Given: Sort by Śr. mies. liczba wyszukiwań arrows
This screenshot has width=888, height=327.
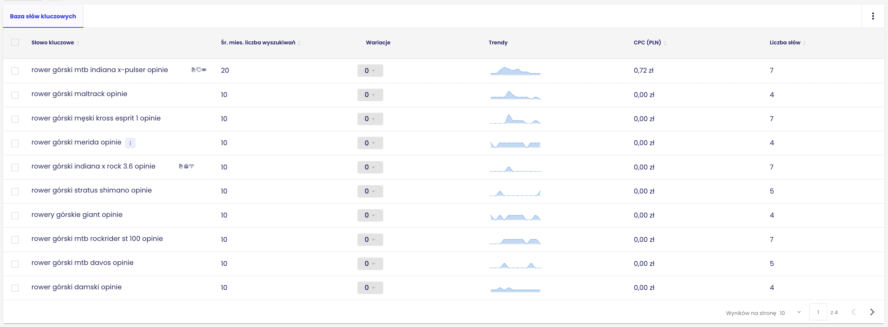Looking at the screenshot, I should 299,43.
